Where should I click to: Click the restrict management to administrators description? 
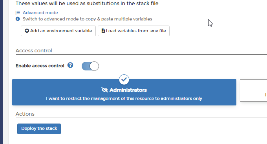[x=124, y=98]
